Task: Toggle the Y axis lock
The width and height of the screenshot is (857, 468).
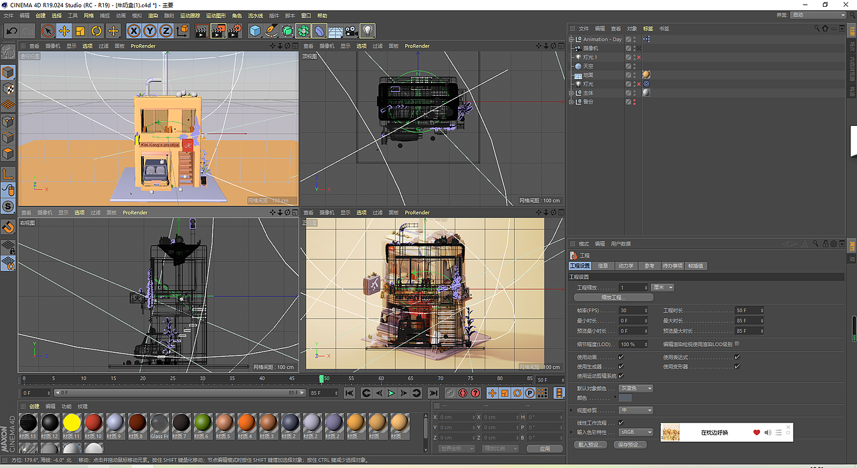Action: click(x=150, y=31)
